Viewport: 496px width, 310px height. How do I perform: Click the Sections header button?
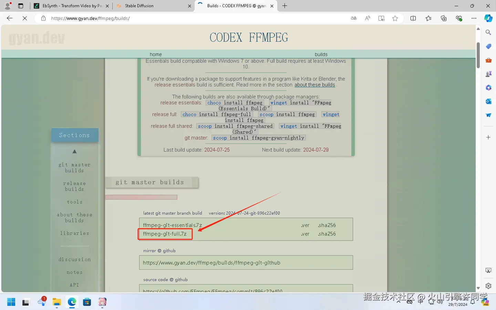pos(75,135)
